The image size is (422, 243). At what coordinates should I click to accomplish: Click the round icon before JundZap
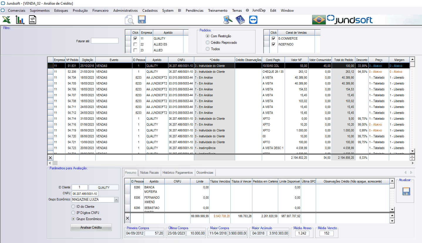(x=247, y=10)
